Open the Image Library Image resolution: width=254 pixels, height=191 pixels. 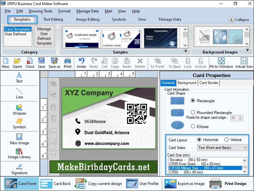pyautogui.click(x=19, y=154)
